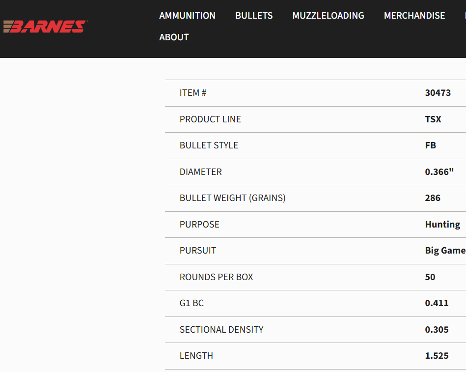This screenshot has height=372, width=466.
Task: Select the FB bullet style value
Action: pyautogui.click(x=430, y=145)
